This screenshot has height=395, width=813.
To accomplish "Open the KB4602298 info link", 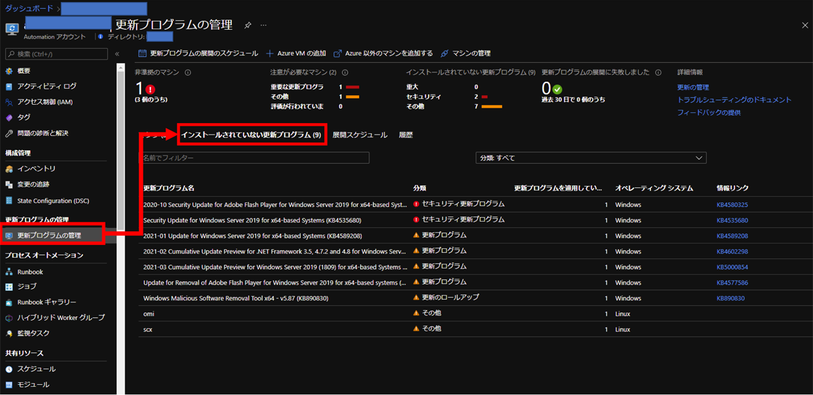I will pos(732,252).
